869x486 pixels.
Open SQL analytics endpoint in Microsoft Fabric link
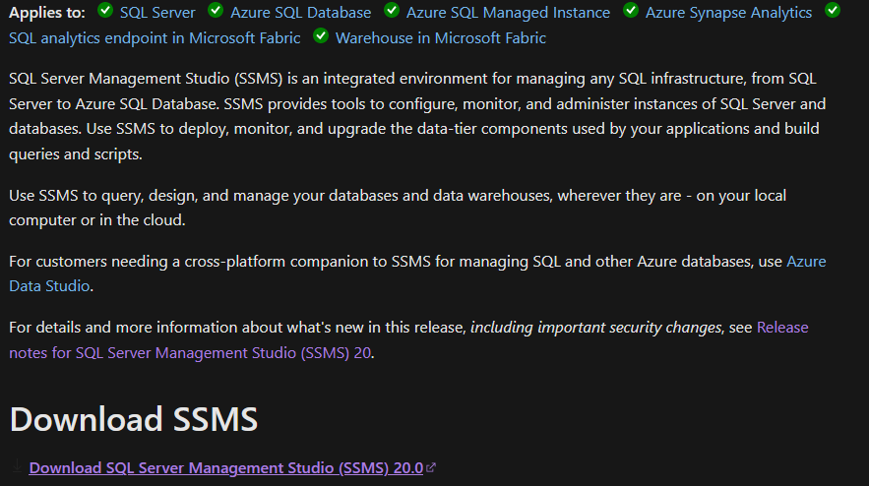coord(155,37)
